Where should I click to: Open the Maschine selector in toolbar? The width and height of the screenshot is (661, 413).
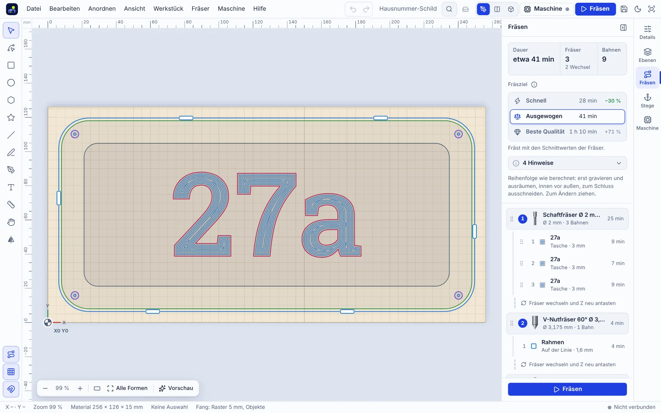coord(547,9)
